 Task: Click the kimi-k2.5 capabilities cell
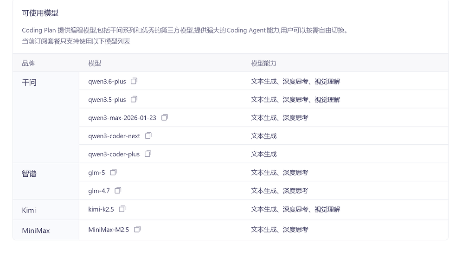[295, 209]
